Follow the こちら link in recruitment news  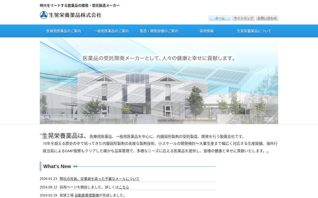(x=124, y=187)
